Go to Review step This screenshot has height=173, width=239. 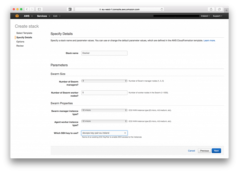pyautogui.click(x=20, y=46)
